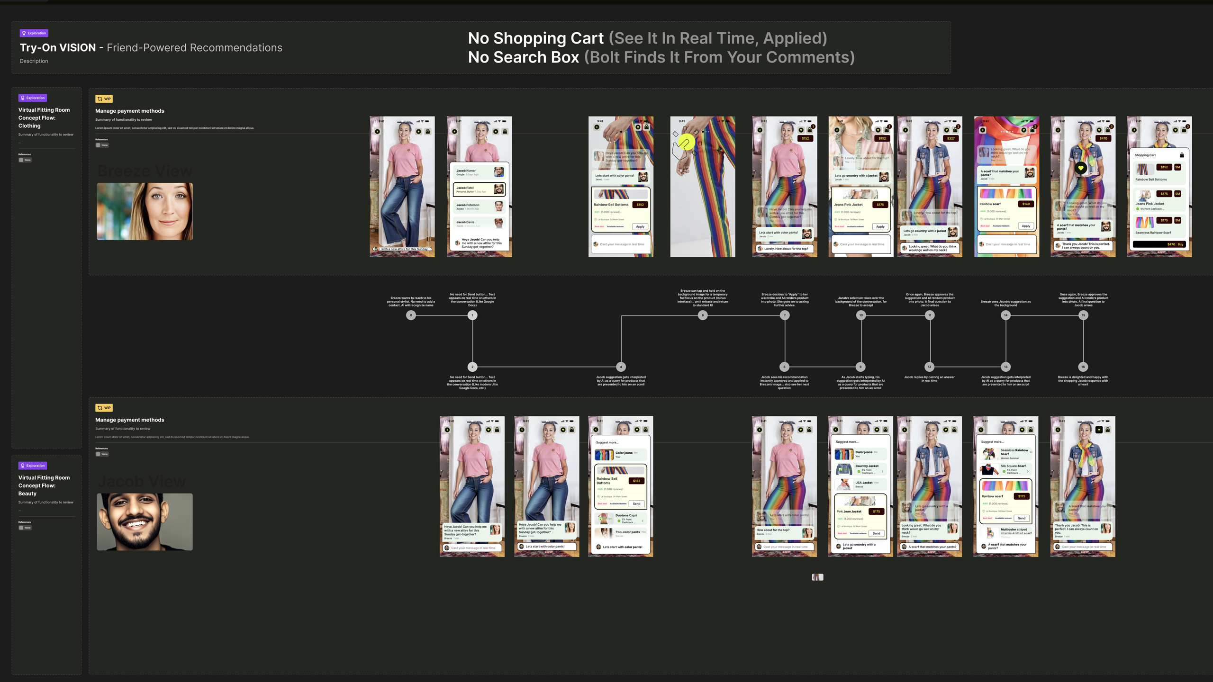Click the yellow tap-and-hold gesture circle
Image resolution: width=1213 pixels, height=682 pixels.
tap(686, 142)
